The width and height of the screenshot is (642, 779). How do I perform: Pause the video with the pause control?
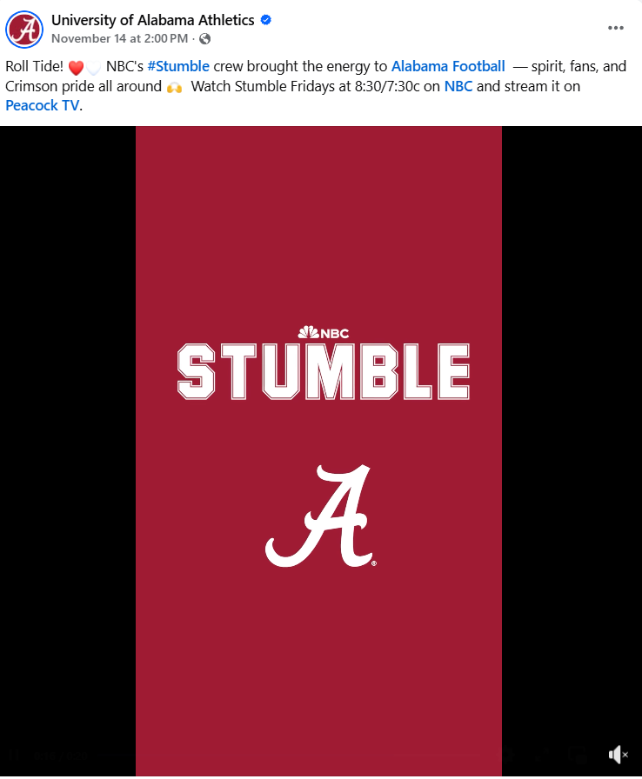[12, 755]
